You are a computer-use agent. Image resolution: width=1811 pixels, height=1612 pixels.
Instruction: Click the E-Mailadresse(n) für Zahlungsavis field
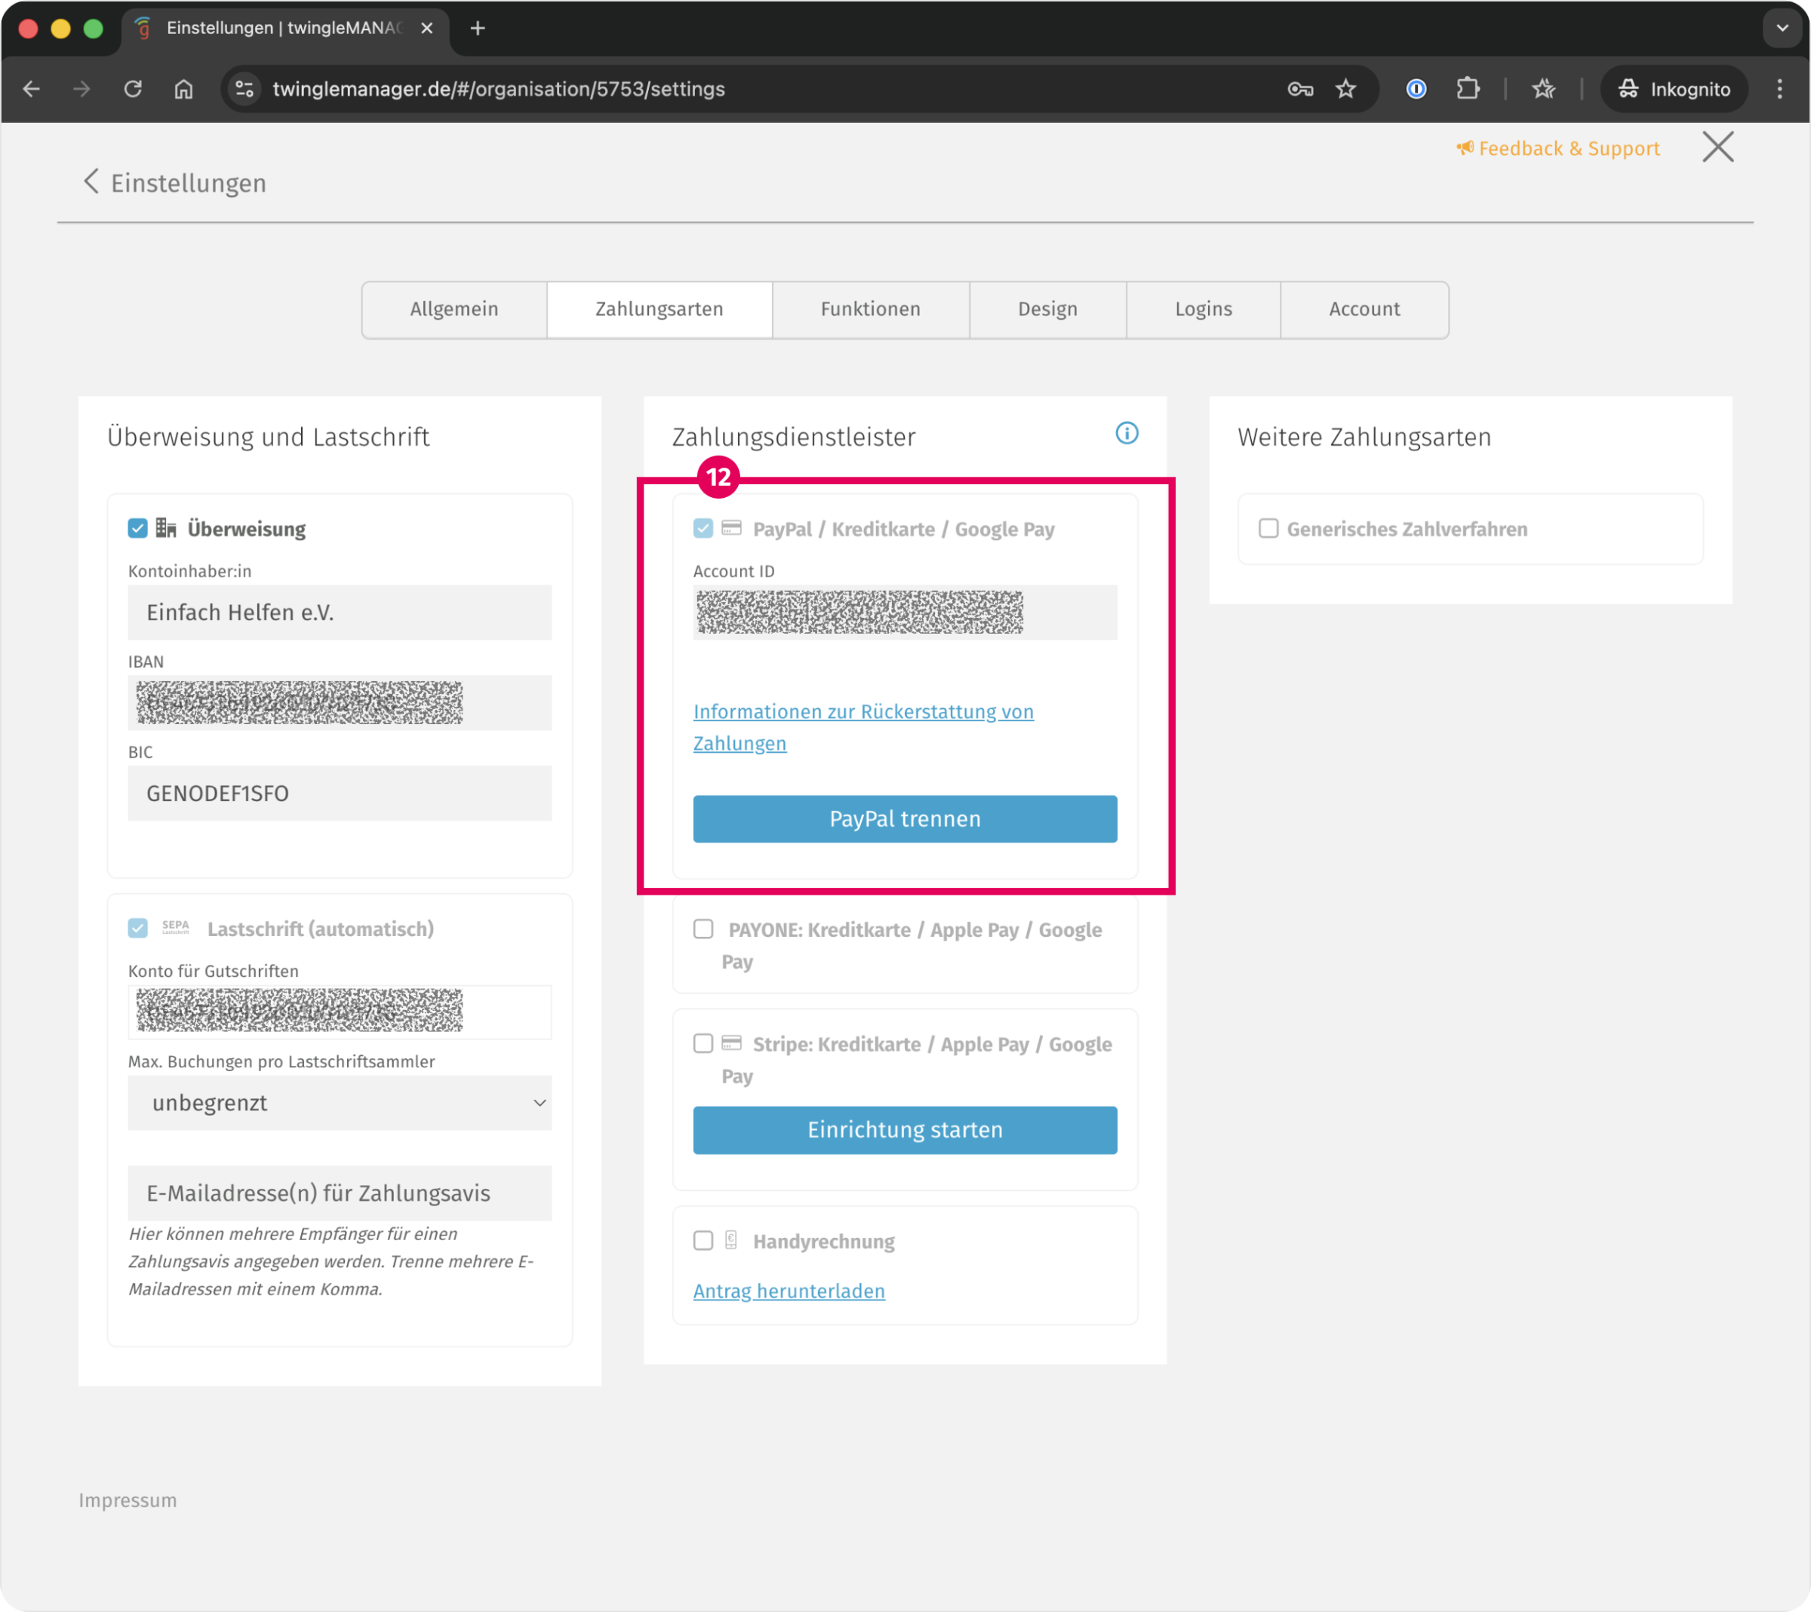(340, 1193)
